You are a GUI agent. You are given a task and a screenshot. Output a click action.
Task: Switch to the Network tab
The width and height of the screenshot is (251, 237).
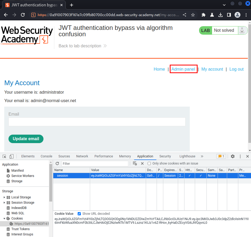tap(82, 156)
